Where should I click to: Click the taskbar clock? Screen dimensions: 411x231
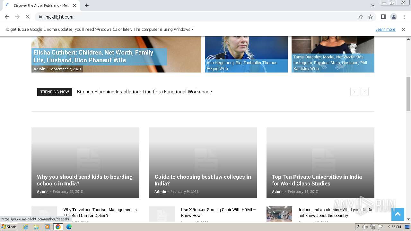point(395,227)
